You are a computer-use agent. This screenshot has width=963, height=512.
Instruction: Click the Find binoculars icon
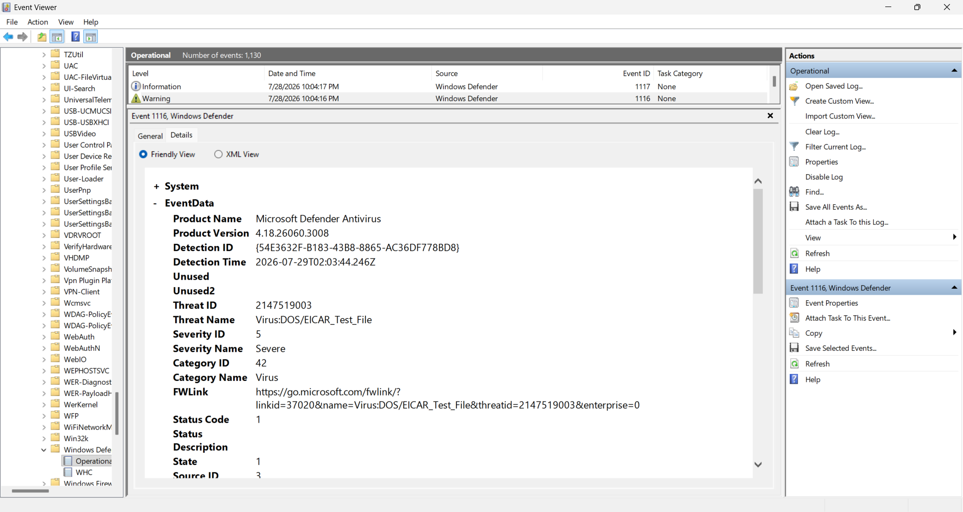tap(794, 192)
